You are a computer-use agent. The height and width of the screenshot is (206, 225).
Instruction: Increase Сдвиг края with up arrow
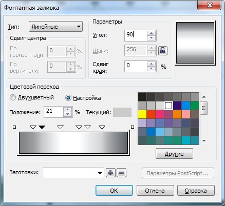tap(151, 64)
